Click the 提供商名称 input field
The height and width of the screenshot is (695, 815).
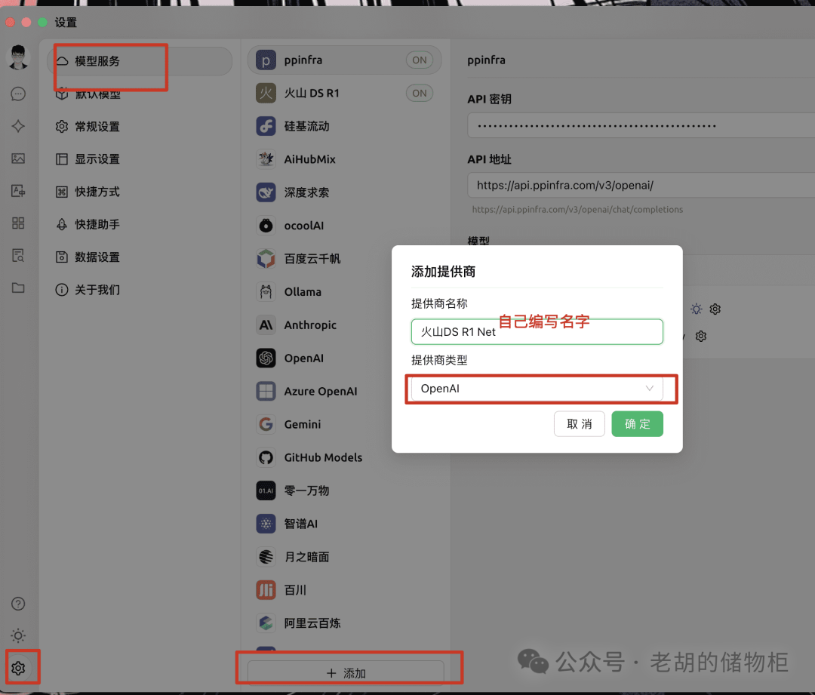[x=537, y=331]
